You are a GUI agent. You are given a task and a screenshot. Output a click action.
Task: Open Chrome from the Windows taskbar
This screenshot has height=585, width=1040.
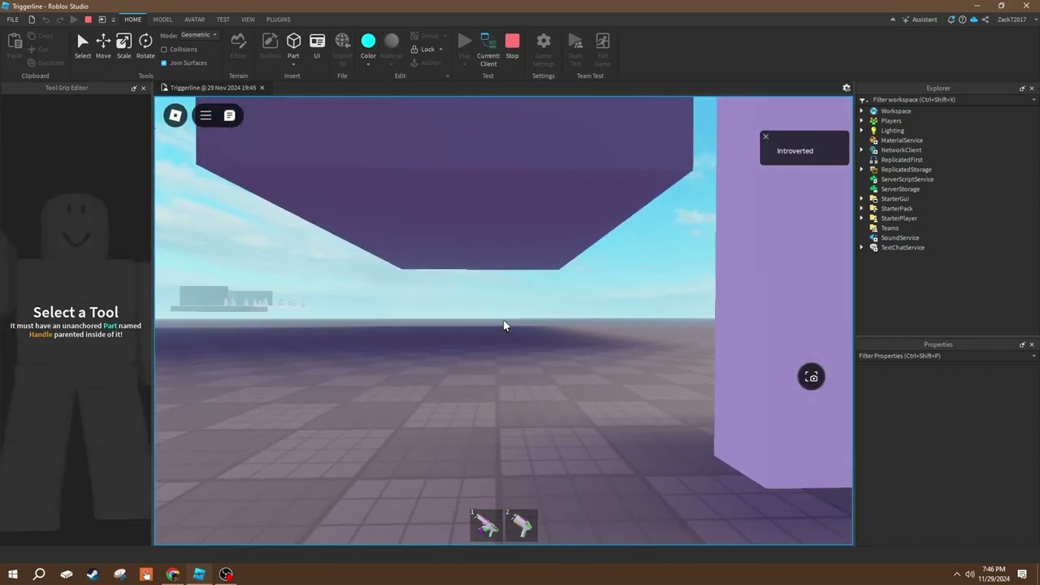(173, 574)
